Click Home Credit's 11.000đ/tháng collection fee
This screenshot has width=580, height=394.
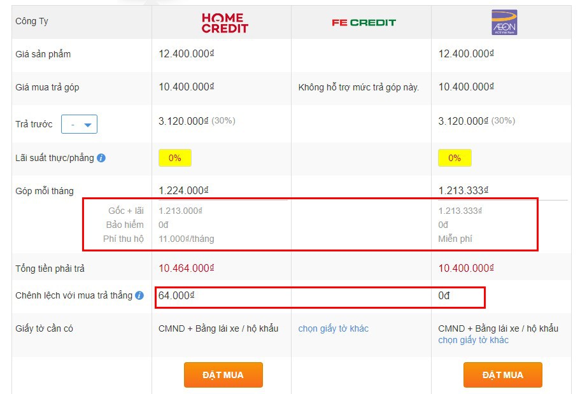(x=187, y=239)
